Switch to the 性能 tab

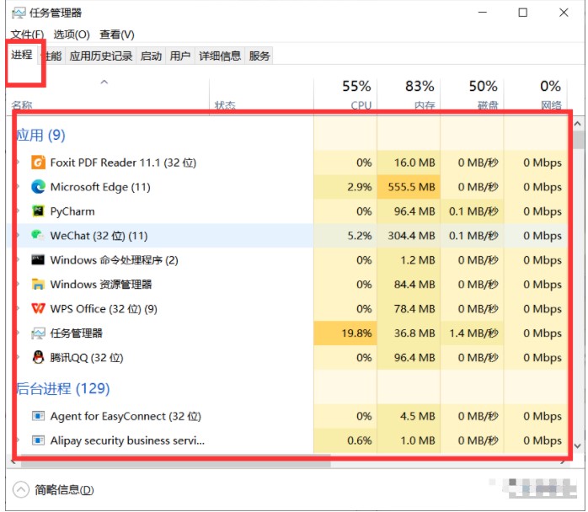[x=53, y=56]
